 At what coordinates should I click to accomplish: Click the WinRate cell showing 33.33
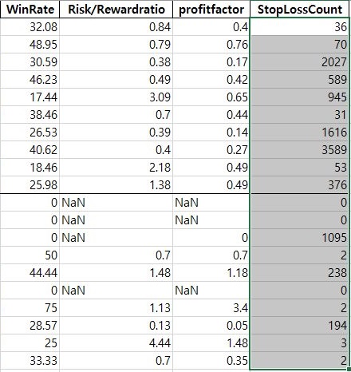point(30,361)
